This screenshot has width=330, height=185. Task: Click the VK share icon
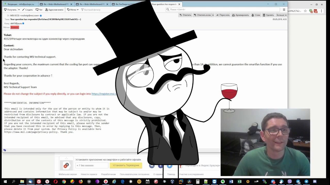click(152, 166)
